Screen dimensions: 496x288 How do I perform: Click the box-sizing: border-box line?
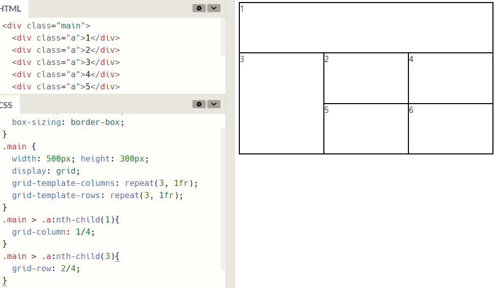(68, 122)
